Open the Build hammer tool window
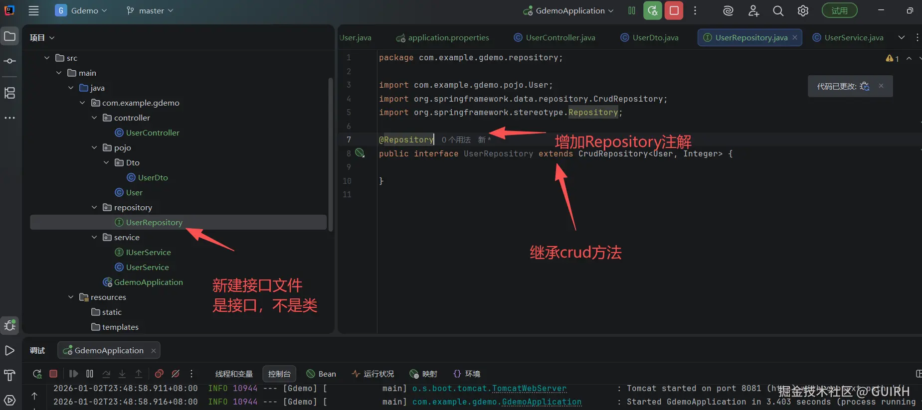This screenshot has width=922, height=410. pos(9,375)
